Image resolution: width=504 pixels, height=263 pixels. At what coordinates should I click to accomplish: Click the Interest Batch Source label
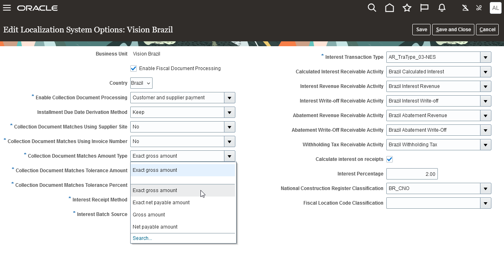coord(102,214)
